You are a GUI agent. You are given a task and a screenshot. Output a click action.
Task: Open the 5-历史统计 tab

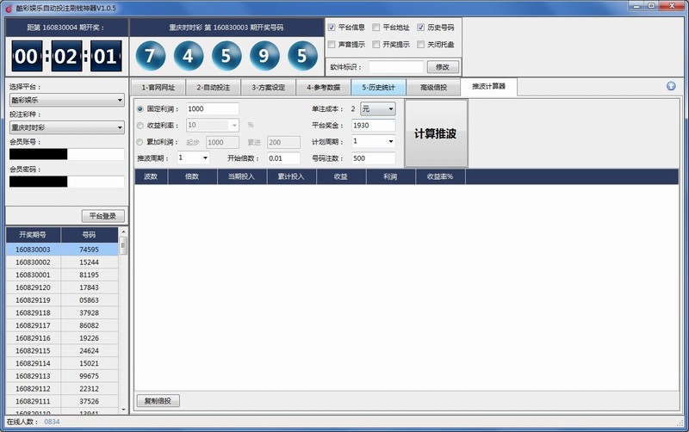pos(378,87)
